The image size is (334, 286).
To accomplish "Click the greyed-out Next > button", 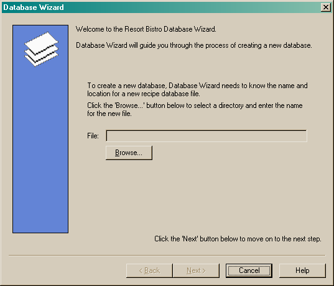I will pos(196,270).
